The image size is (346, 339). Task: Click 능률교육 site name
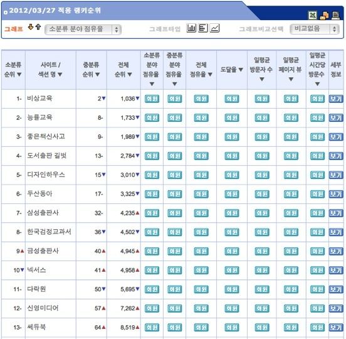tap(39, 117)
